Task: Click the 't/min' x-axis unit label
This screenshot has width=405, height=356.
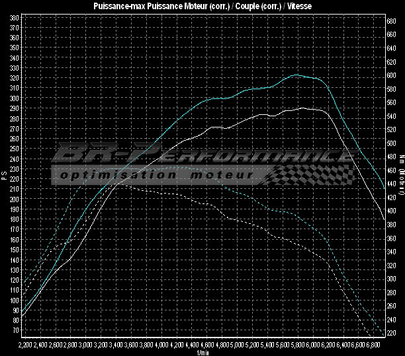Action: (202, 352)
